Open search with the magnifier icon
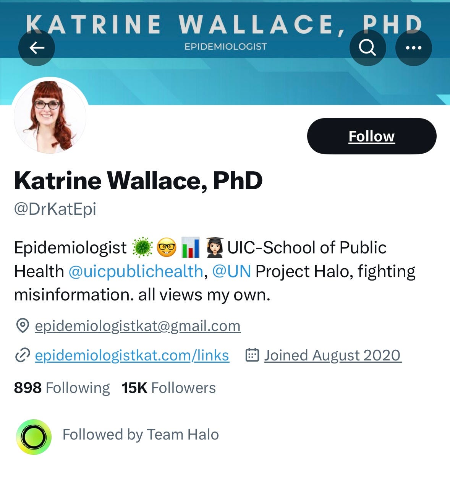The width and height of the screenshot is (450, 477). (367, 48)
